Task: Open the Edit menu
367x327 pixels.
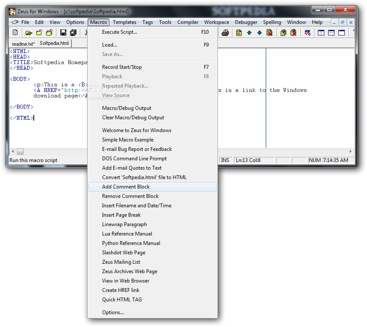Action: pos(39,22)
